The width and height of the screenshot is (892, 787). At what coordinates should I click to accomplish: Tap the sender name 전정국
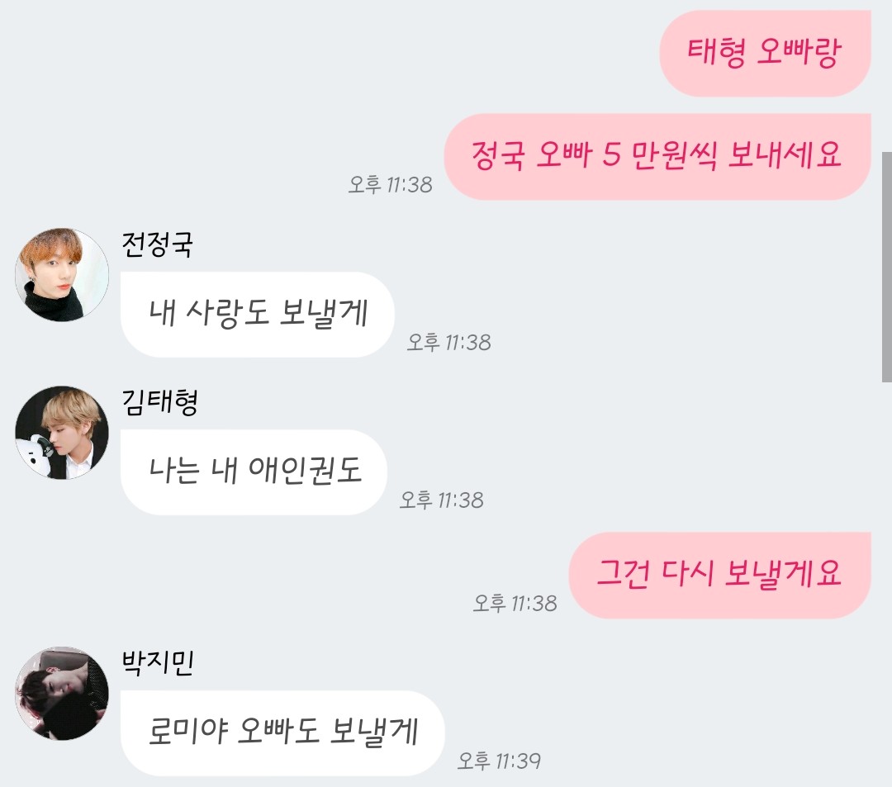click(158, 245)
